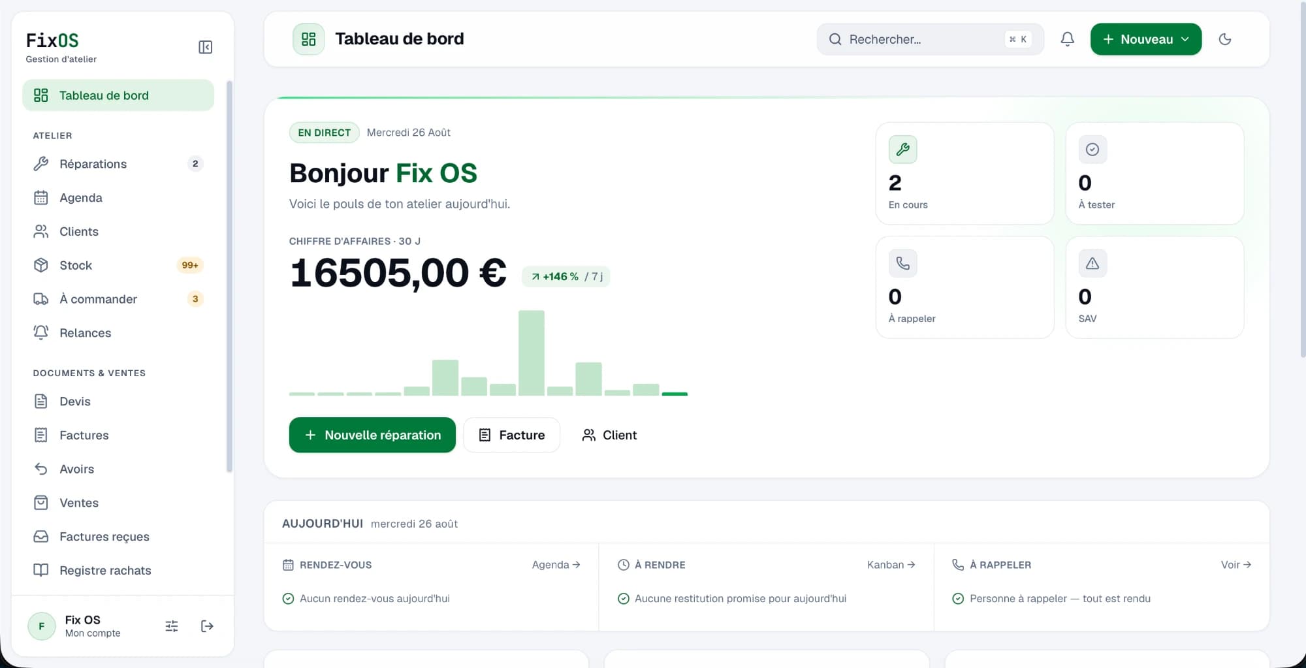
Task: Click the RENDEZ-VOUS calendar icon
Action: click(x=288, y=565)
